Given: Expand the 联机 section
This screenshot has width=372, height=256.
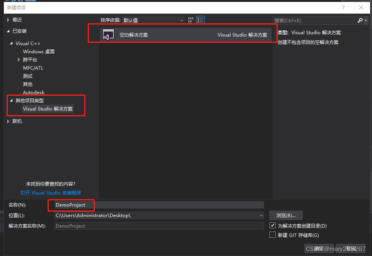Looking at the screenshot, I should pyautogui.click(x=9, y=121).
